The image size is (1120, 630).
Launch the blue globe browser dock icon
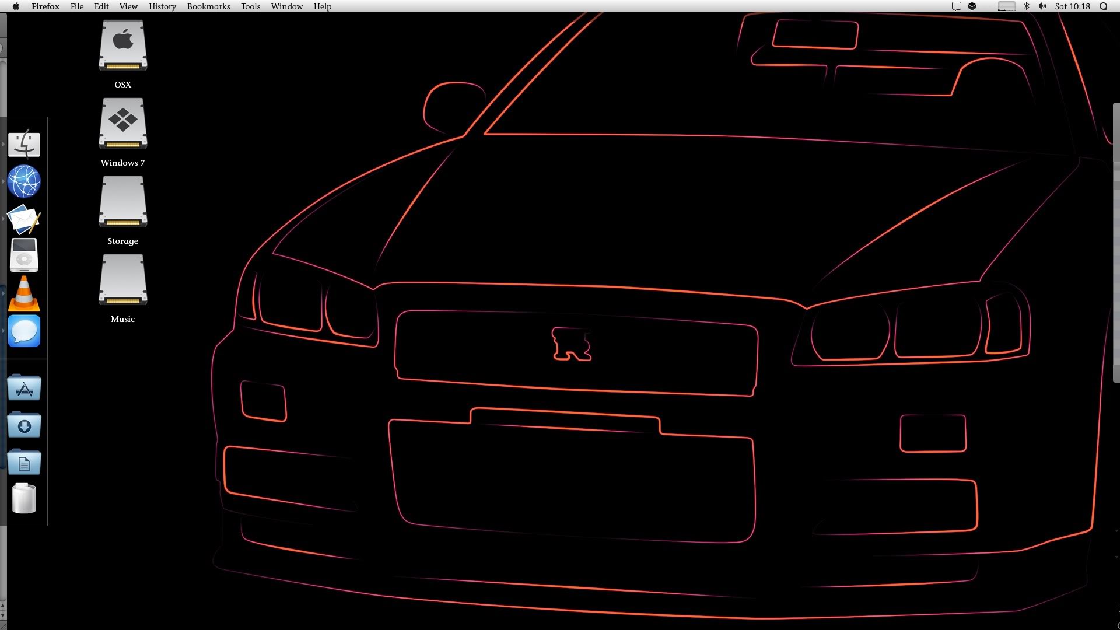pyautogui.click(x=24, y=181)
